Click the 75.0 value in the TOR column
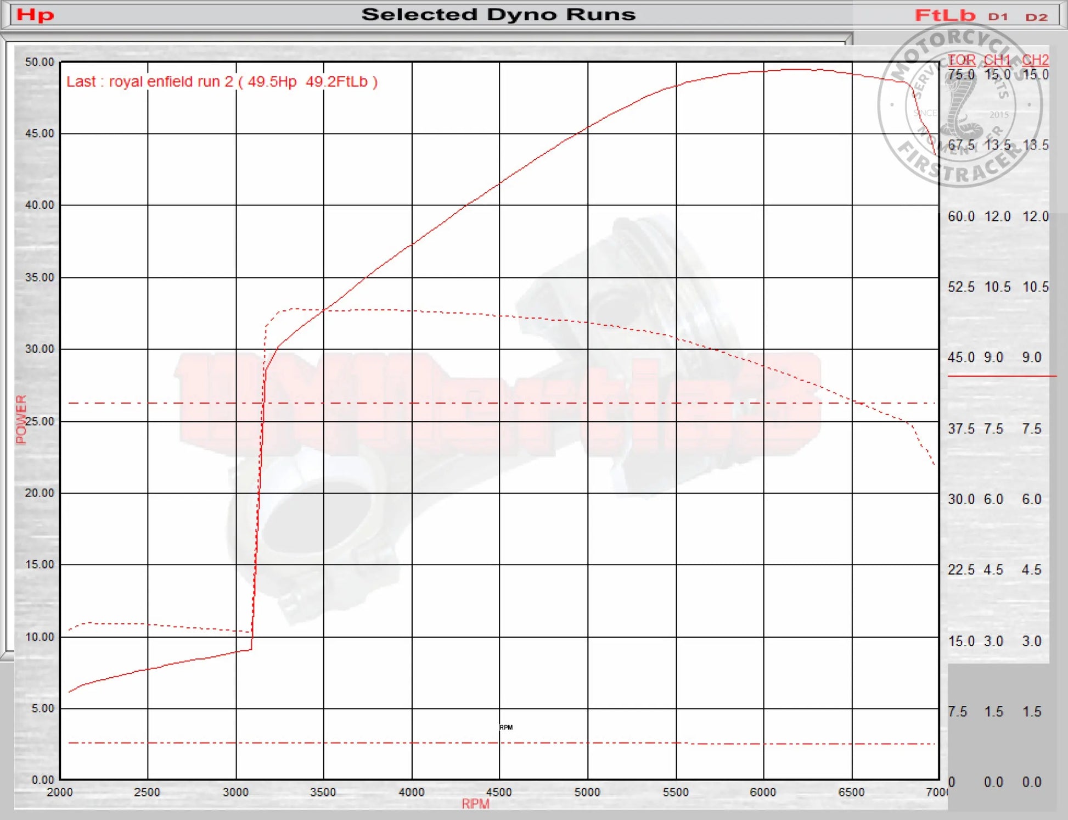Screen dimensions: 1068x820 click(961, 75)
